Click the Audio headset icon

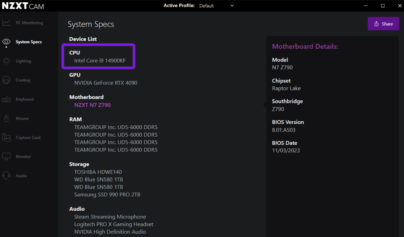click(x=6, y=176)
